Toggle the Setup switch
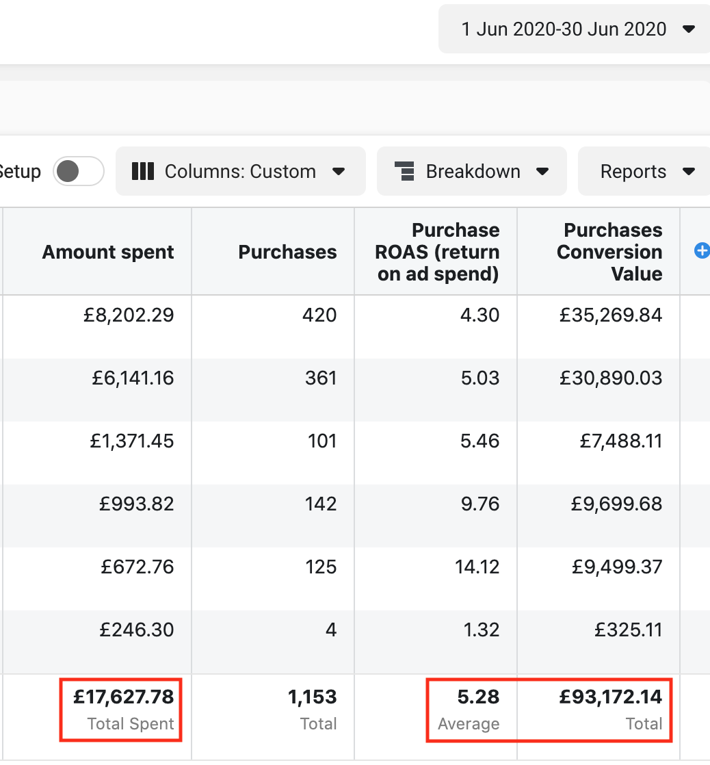The height and width of the screenshot is (765, 710). point(78,171)
